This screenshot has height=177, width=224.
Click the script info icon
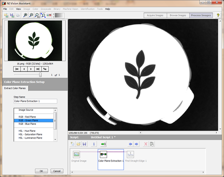pos(94,144)
